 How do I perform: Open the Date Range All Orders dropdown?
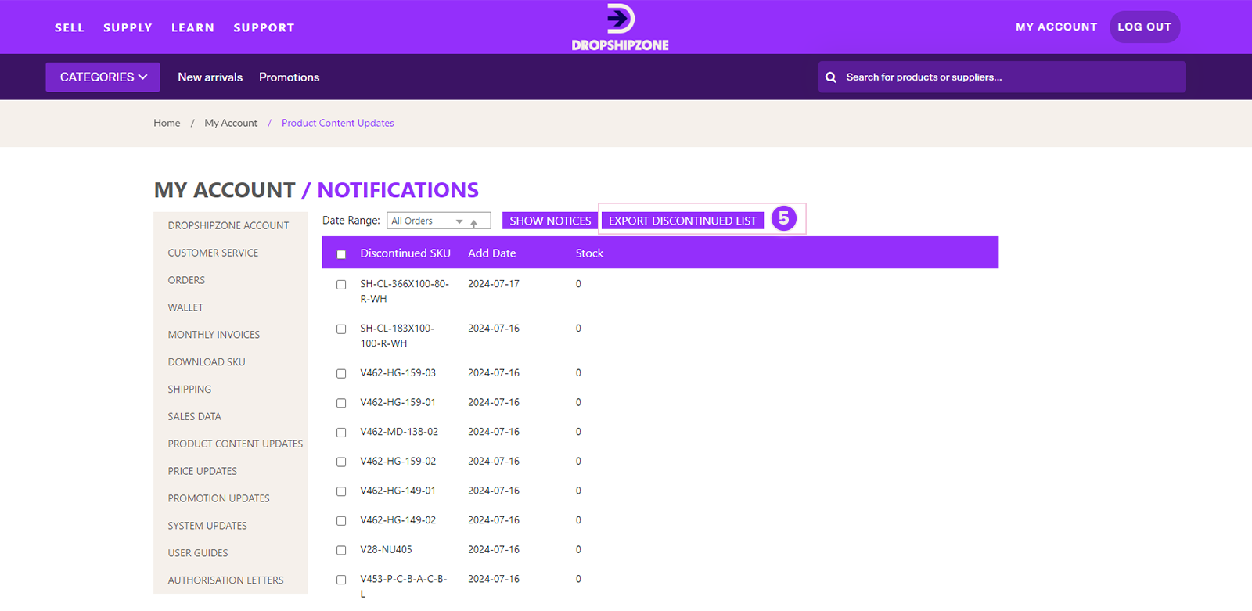(x=438, y=221)
